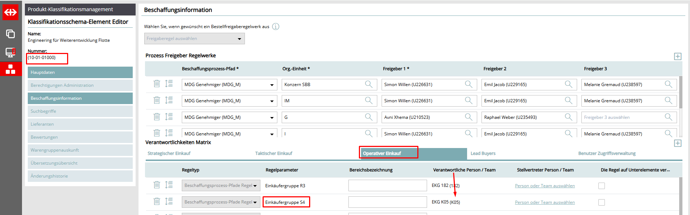Open the copy documents sidebar icon
690x215 pixels.
pyautogui.click(x=10, y=34)
